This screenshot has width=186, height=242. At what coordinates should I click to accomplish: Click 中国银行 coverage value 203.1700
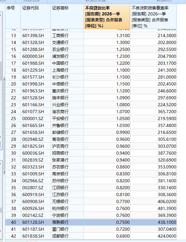tap(153, 63)
